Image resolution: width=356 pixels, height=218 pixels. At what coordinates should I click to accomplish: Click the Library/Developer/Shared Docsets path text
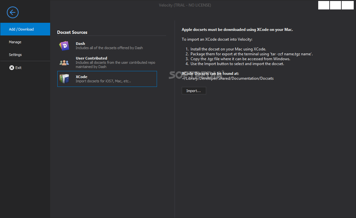pyautogui.click(x=228, y=78)
